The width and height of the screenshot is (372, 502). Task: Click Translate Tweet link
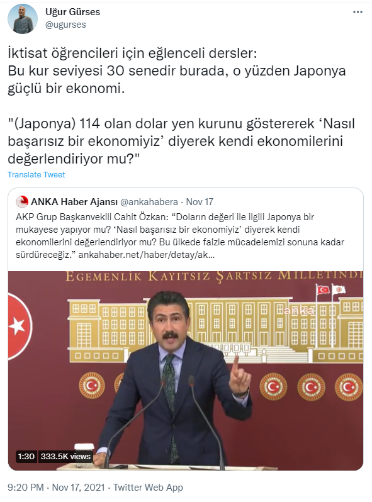coord(37,174)
